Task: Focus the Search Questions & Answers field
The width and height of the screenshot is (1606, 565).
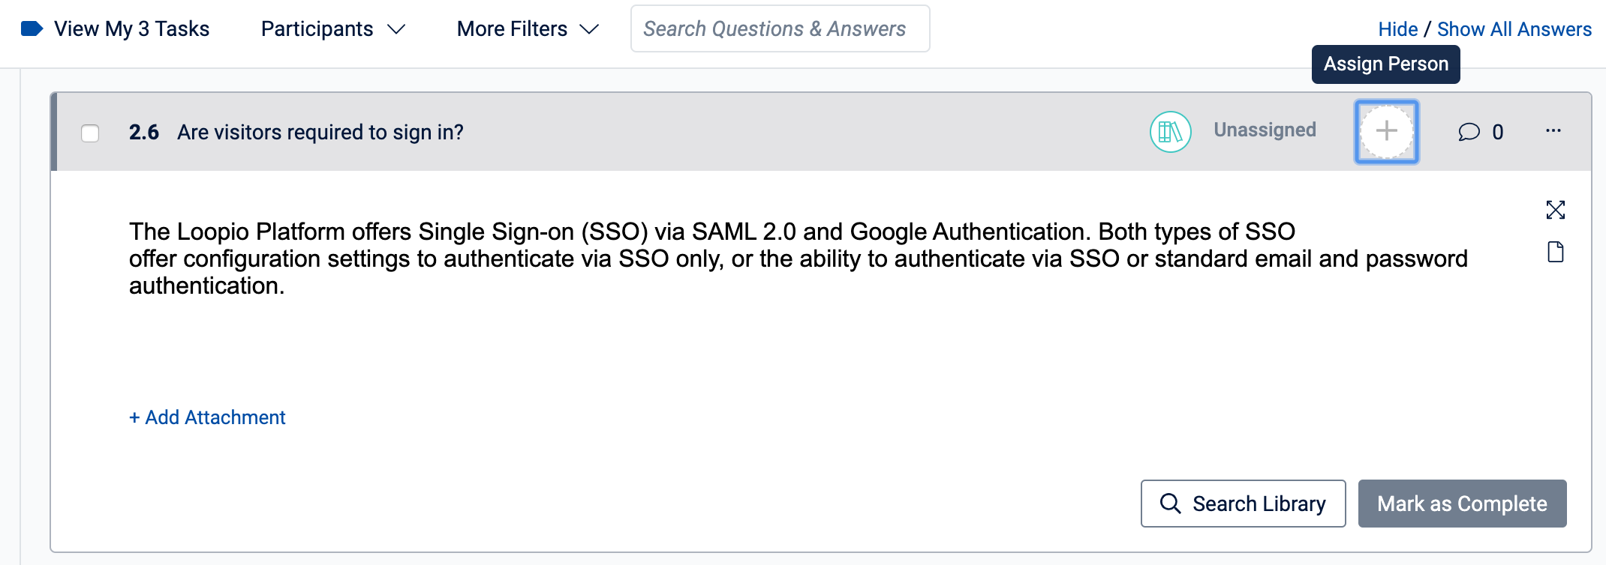Action: (x=780, y=28)
